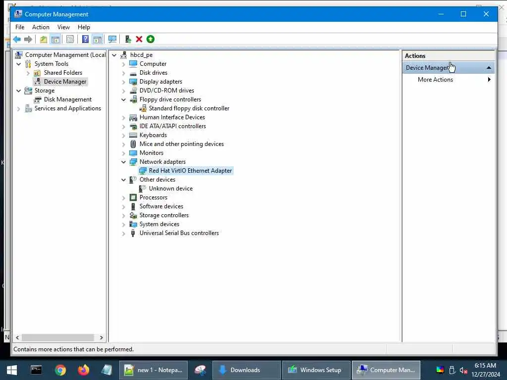This screenshot has width=507, height=380.
Task: Click the left pane scrollbar left arrow
Action: (x=17, y=337)
